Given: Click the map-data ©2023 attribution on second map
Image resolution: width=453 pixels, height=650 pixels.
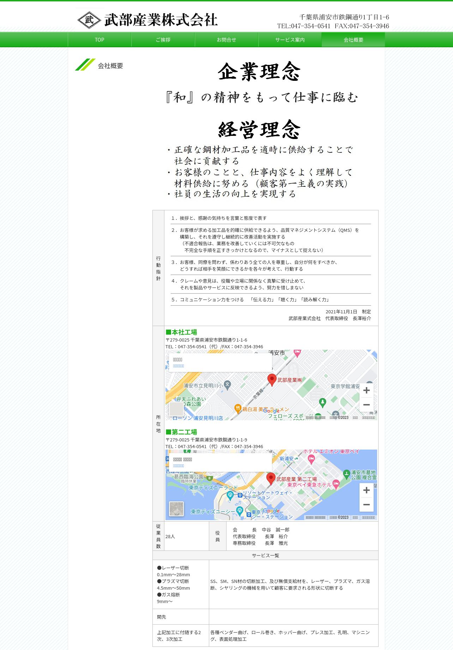Looking at the screenshot, I should point(339,518).
